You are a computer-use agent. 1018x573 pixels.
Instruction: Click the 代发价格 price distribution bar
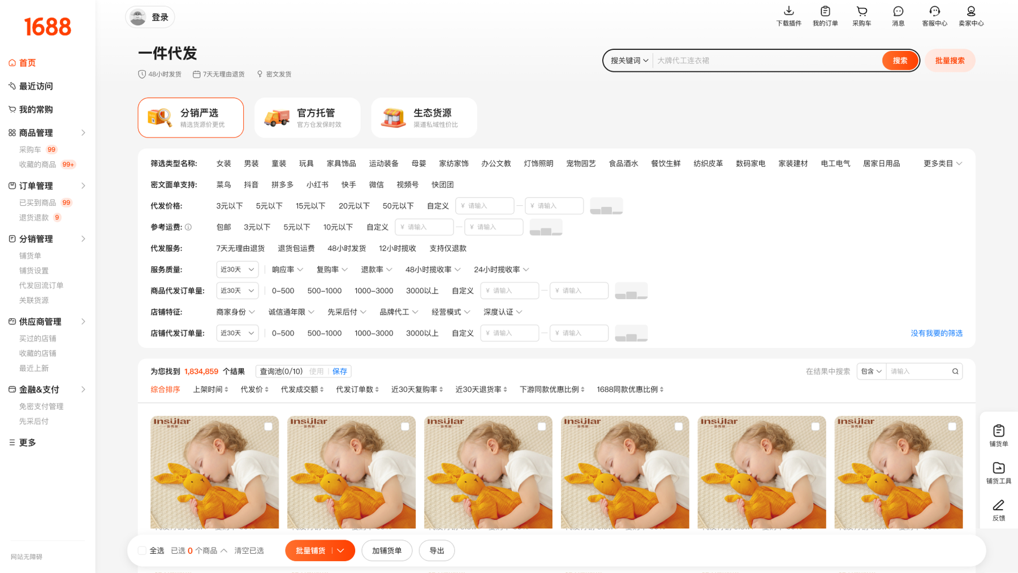(x=606, y=206)
